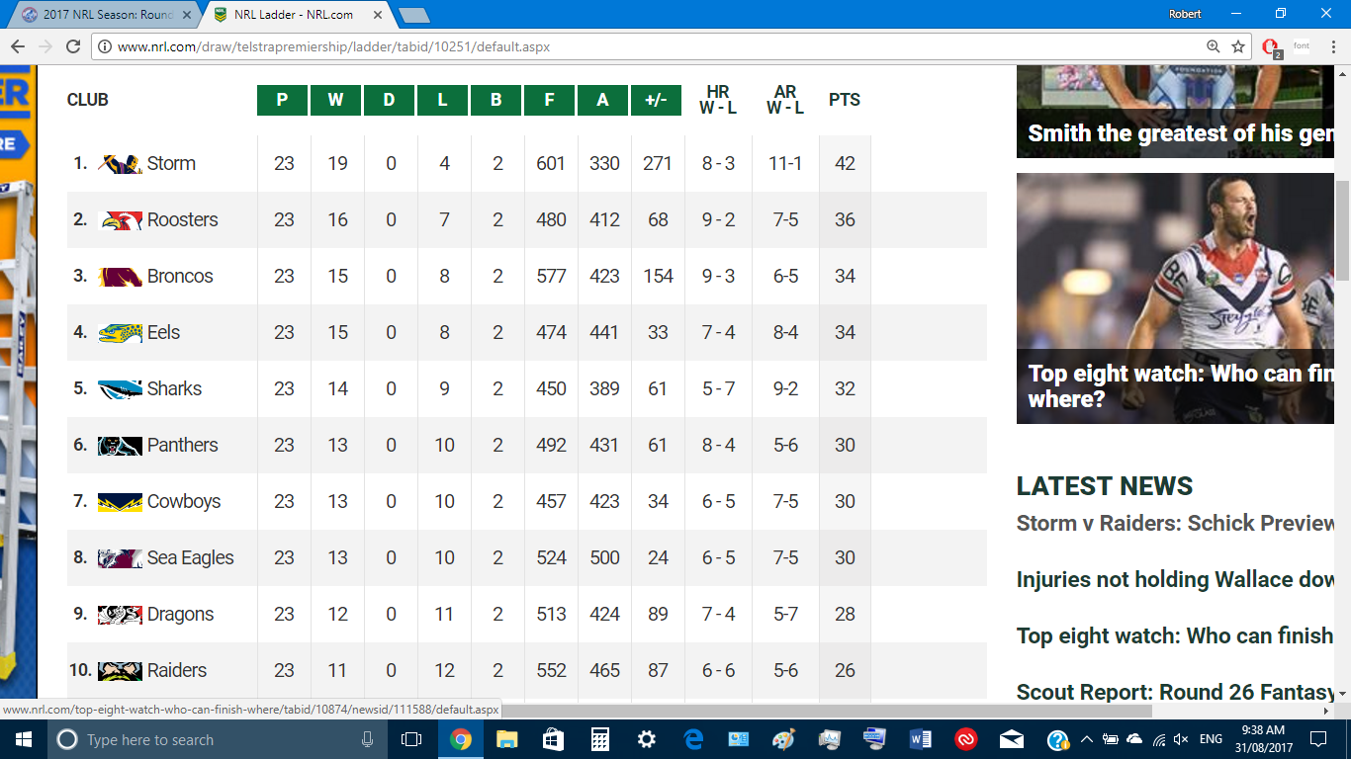Open the Storm club name link

[x=171, y=164]
